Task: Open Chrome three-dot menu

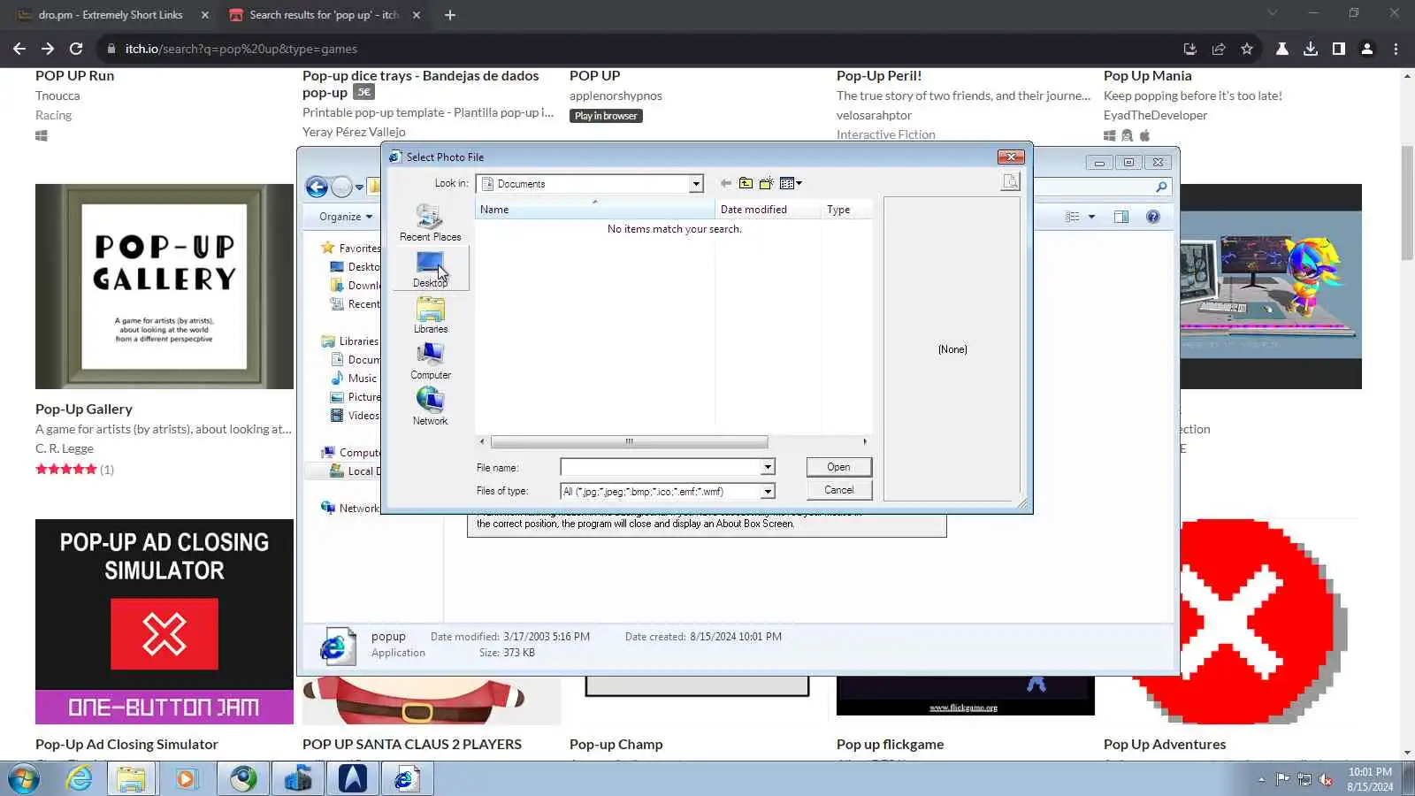Action: tap(1396, 49)
